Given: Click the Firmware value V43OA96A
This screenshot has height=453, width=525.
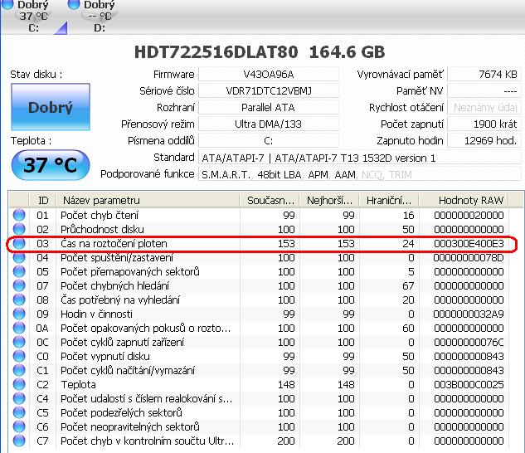Looking at the screenshot, I should (x=269, y=74).
